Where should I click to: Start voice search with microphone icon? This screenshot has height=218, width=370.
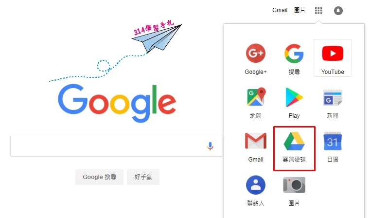click(210, 146)
